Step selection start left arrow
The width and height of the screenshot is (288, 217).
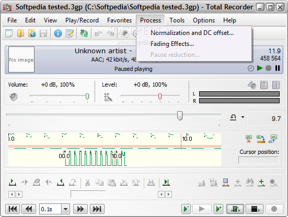tap(11, 194)
